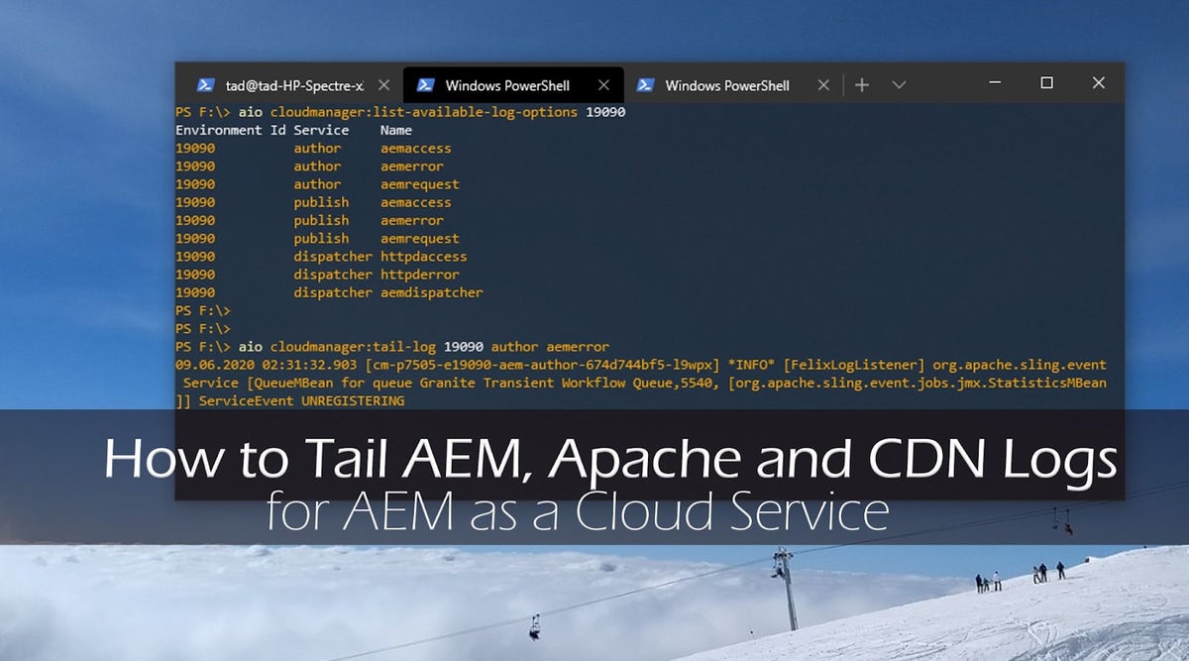
Task: Click the aemdispatcher log entry text
Action: click(x=433, y=292)
